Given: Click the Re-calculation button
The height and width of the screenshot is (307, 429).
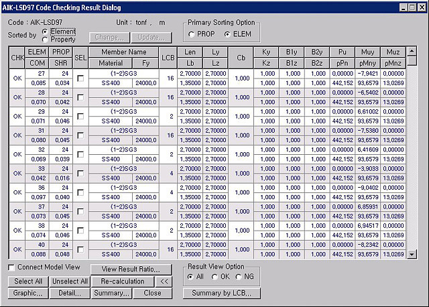Looking at the screenshot, I should point(122,282).
